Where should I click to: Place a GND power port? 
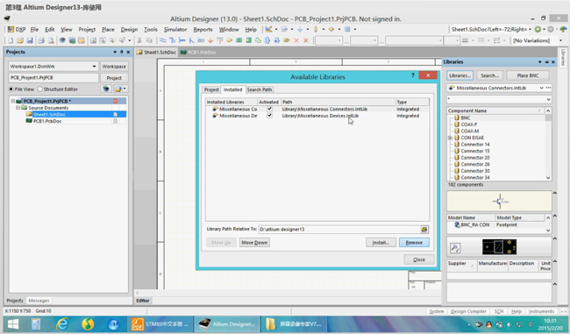pos(210,40)
